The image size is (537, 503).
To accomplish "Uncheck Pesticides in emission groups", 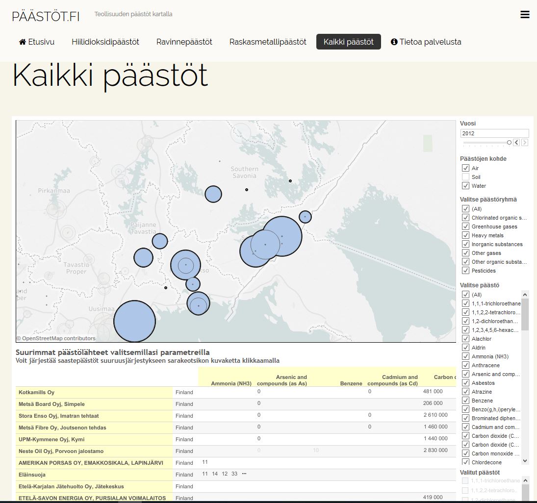I will coord(465,271).
